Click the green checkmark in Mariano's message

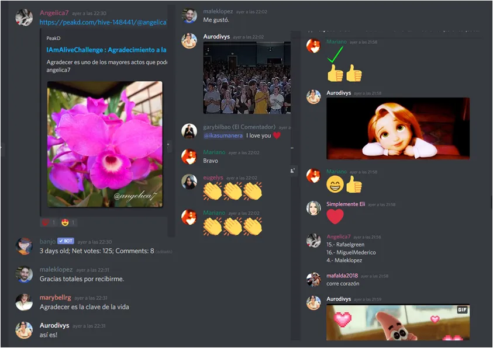pos(335,54)
